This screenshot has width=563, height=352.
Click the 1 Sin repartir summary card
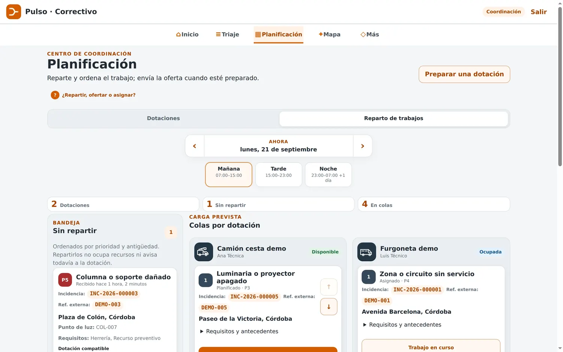click(278, 204)
